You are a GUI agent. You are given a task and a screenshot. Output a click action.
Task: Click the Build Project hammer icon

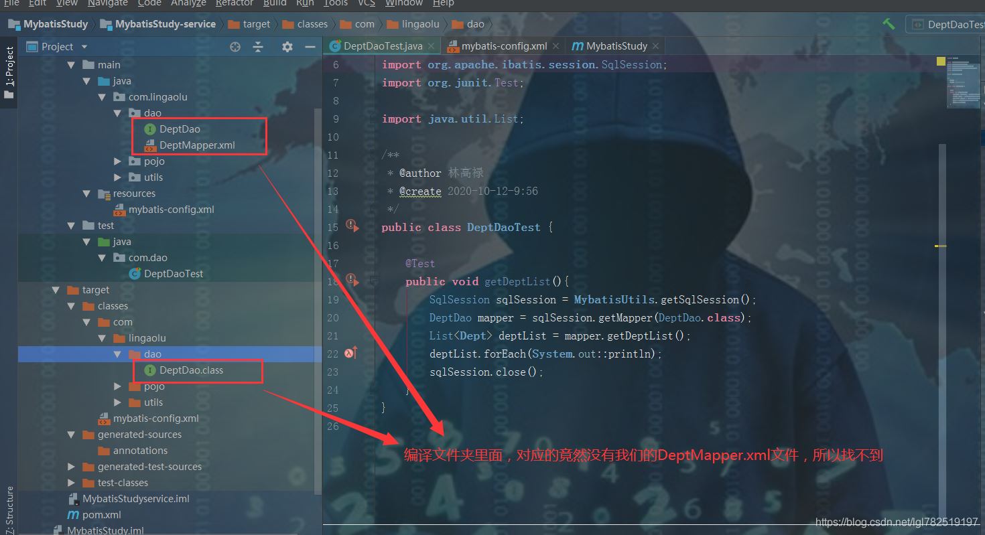pos(889,24)
